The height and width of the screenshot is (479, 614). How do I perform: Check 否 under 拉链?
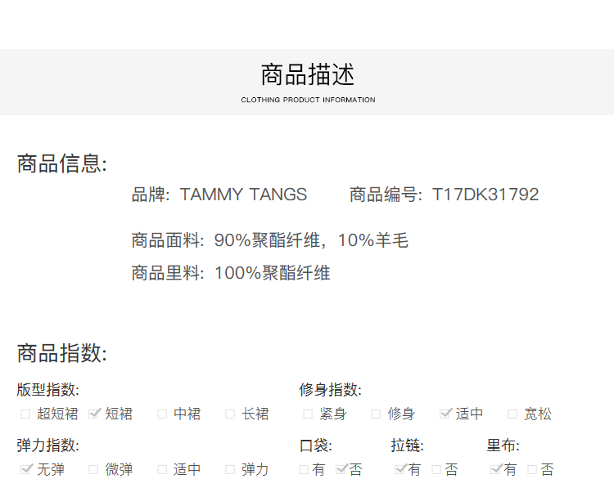[x=436, y=469]
